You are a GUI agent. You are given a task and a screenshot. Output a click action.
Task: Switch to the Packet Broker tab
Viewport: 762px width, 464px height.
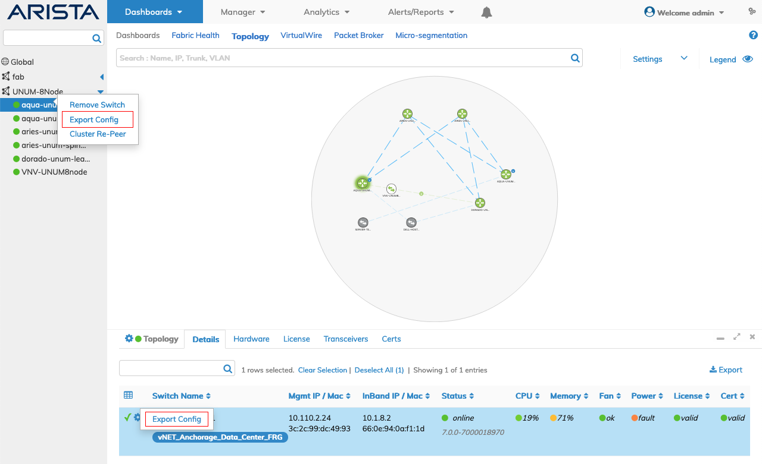[x=359, y=36]
